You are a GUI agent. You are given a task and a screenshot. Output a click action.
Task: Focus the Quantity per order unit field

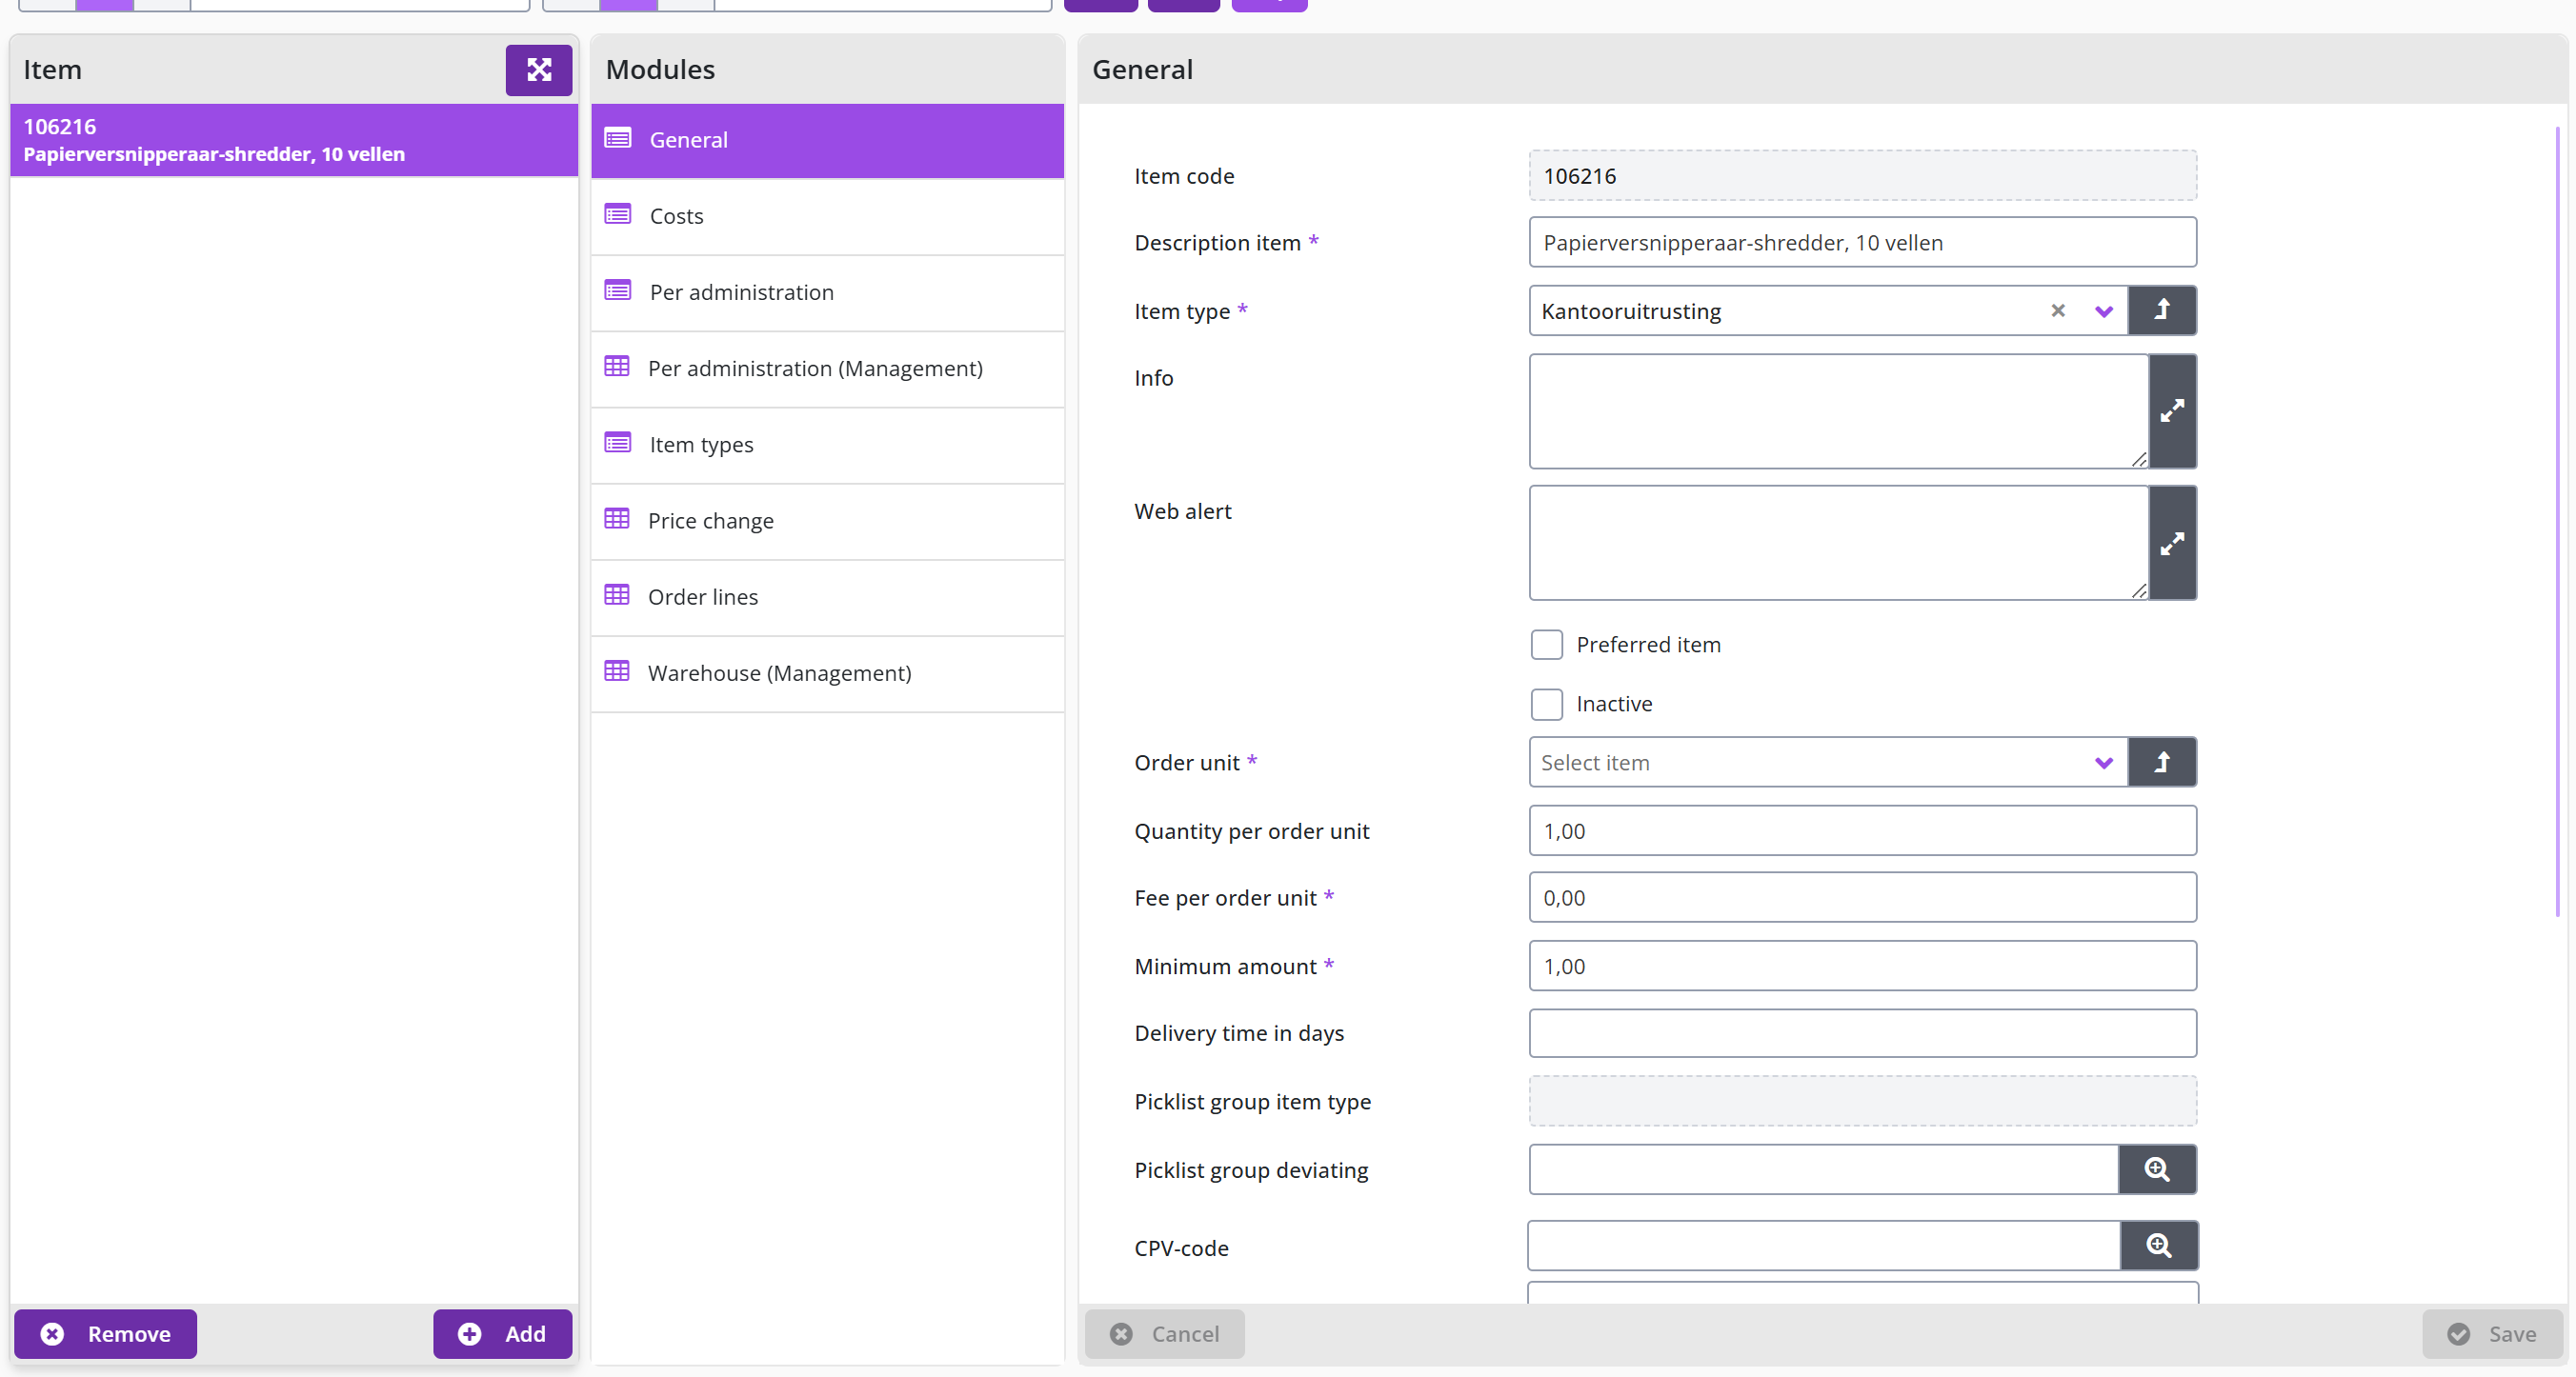click(x=1862, y=830)
